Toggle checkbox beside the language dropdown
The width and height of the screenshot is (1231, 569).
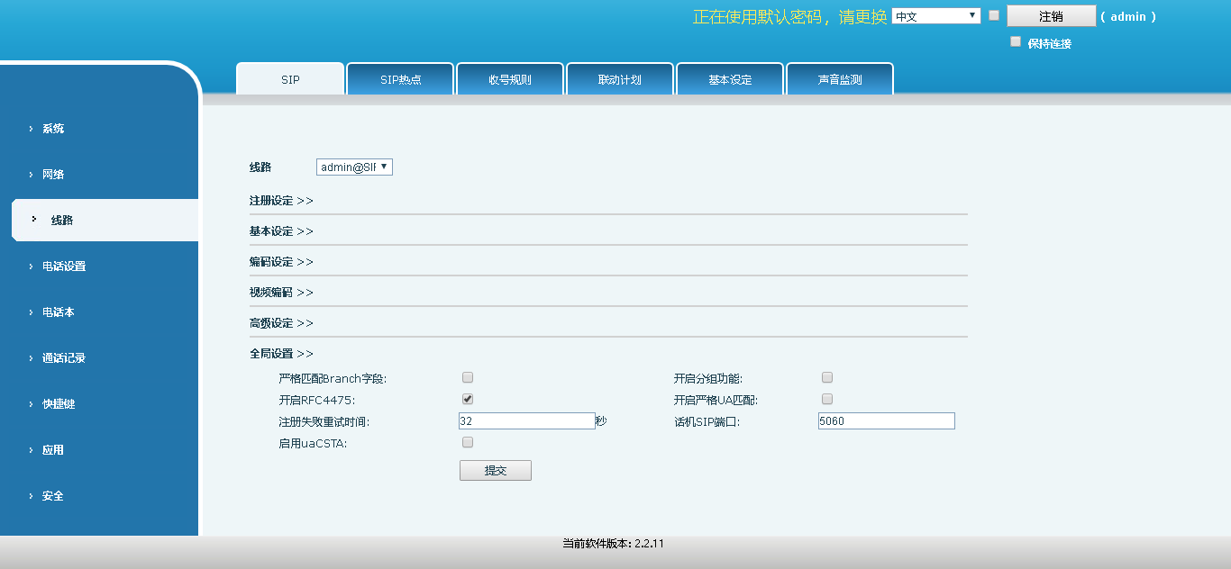click(x=994, y=15)
